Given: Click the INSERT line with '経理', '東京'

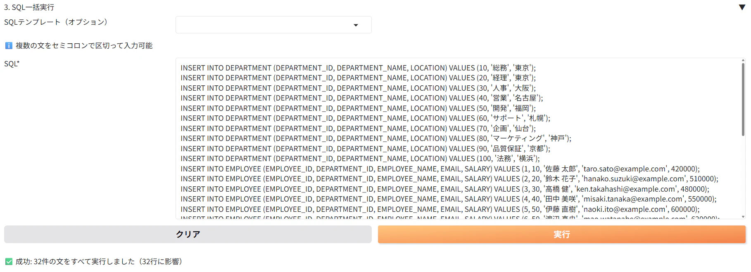Looking at the screenshot, I should pos(358,78).
